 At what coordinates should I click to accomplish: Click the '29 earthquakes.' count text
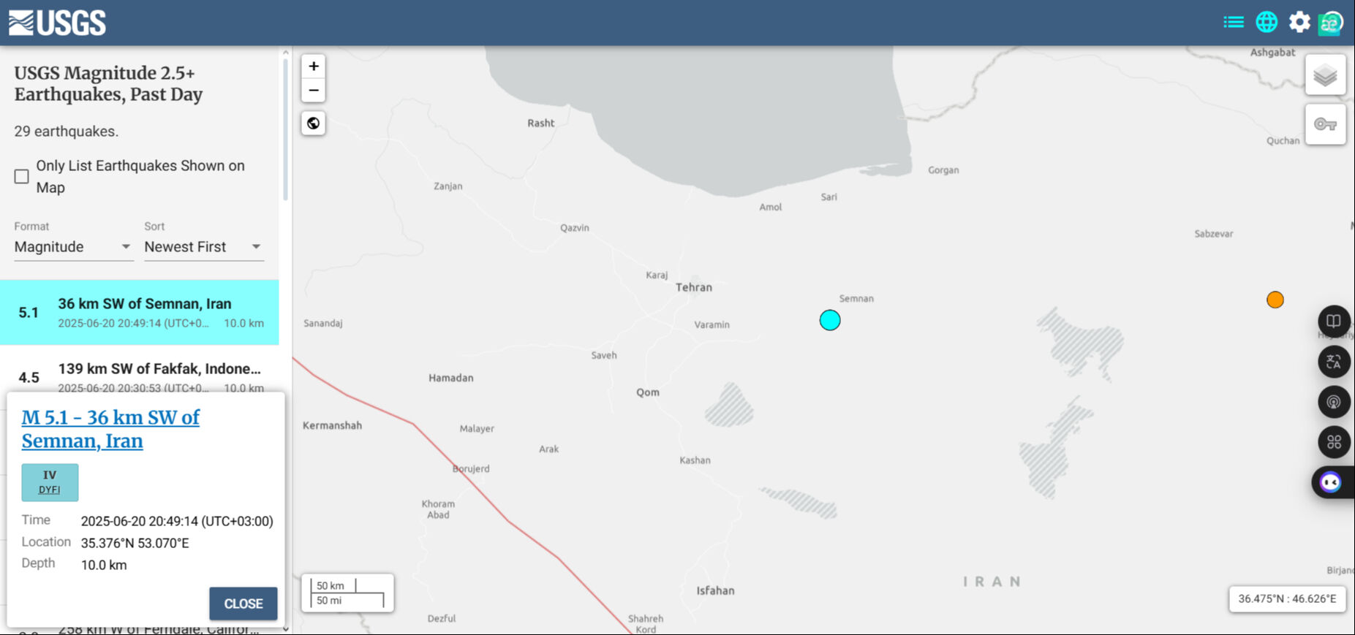tap(67, 132)
